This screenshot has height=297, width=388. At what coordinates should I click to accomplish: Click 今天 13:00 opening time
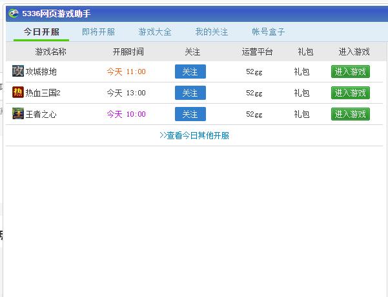pos(126,93)
